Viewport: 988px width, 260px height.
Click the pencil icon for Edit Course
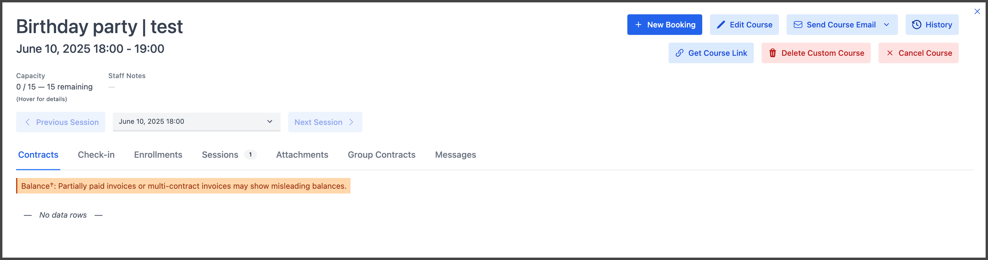[721, 24]
